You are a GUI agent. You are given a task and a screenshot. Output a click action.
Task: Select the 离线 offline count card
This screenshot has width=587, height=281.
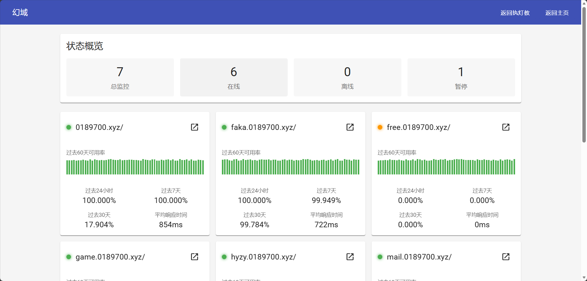click(348, 77)
